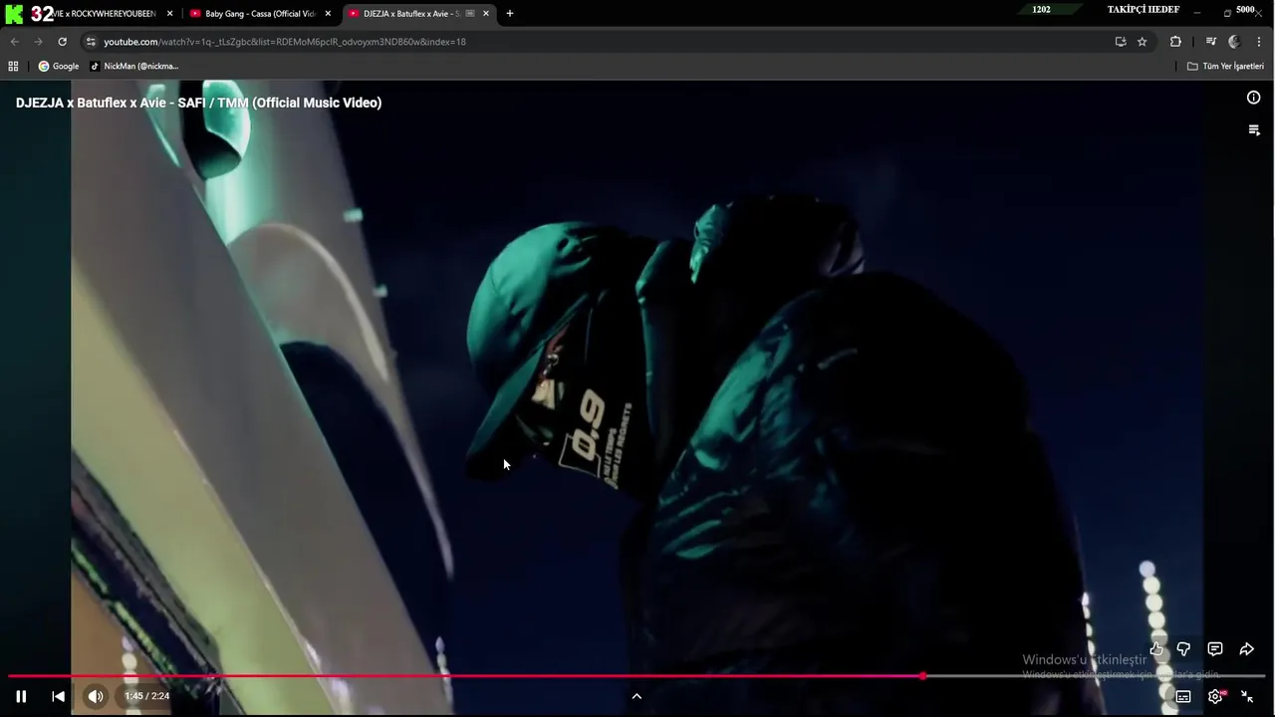Viewport: 1275px width, 717px height.
Task: Dislike the video with thumbs down icon
Action: [1183, 649]
